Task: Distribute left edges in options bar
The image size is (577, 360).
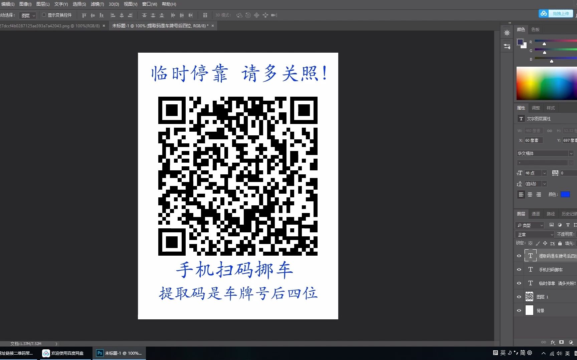Action: (173, 15)
